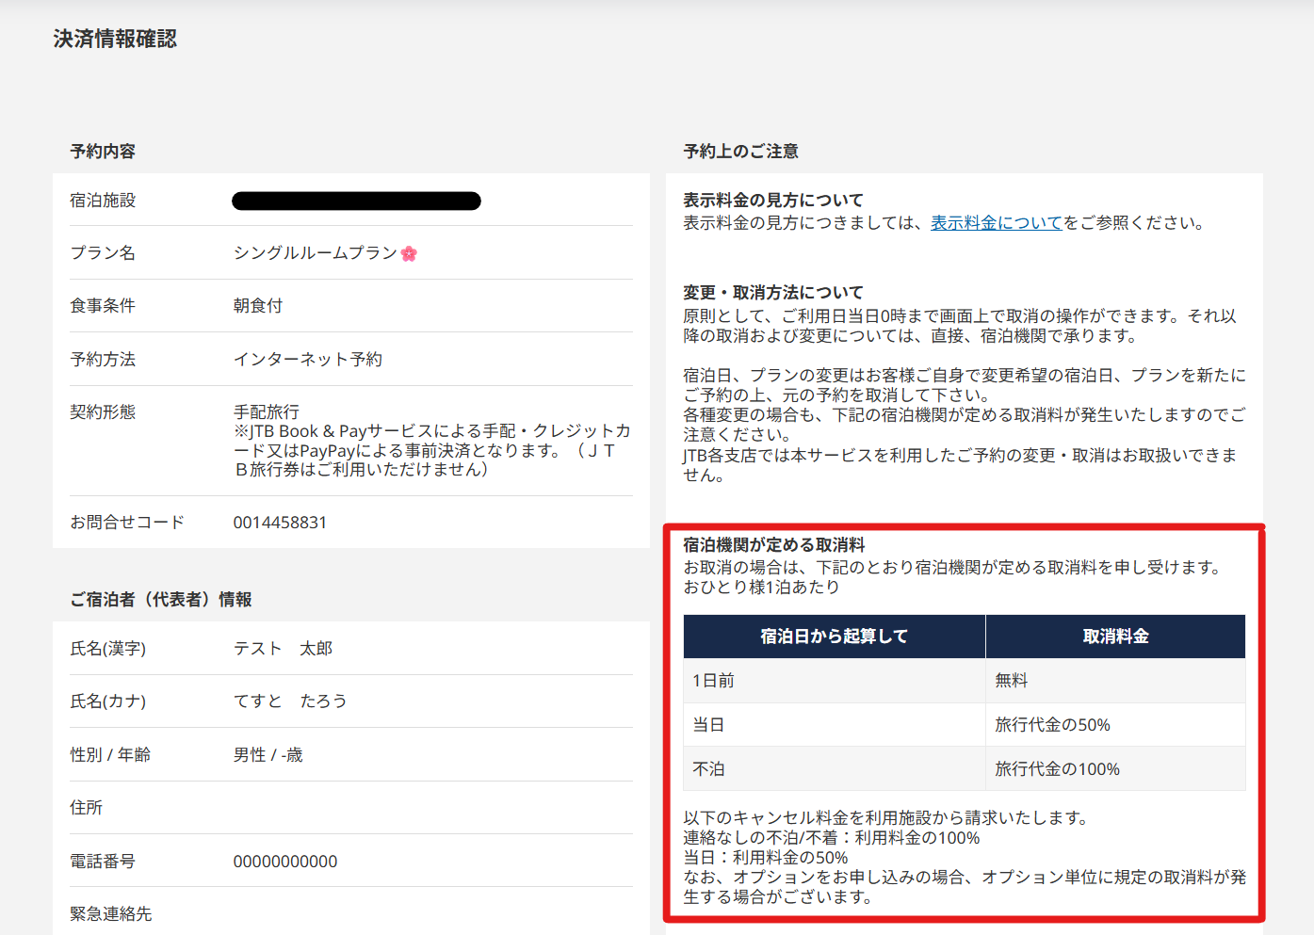Click the 旅行代金の50% fee cell
The width and height of the screenshot is (1314, 935).
1052,725
